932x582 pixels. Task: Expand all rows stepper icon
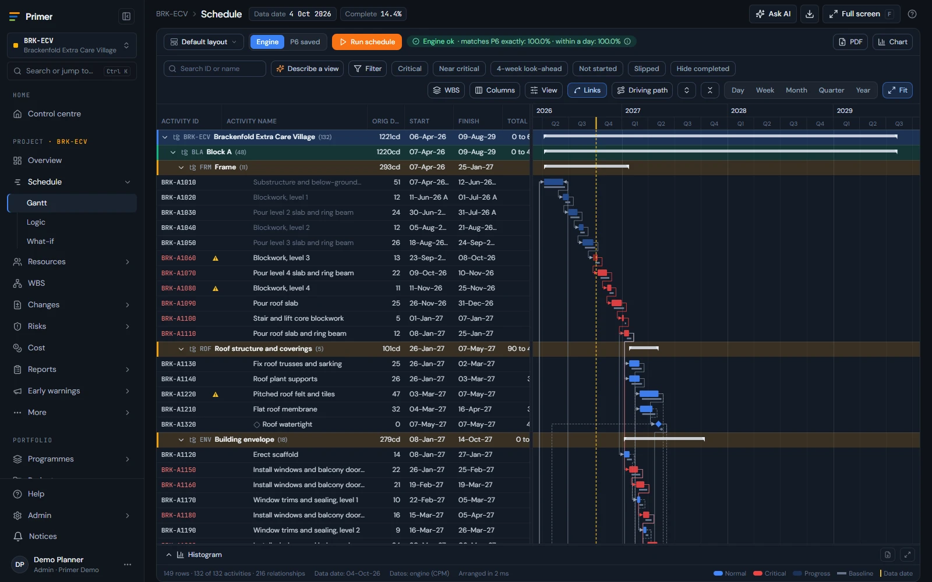[x=687, y=90]
